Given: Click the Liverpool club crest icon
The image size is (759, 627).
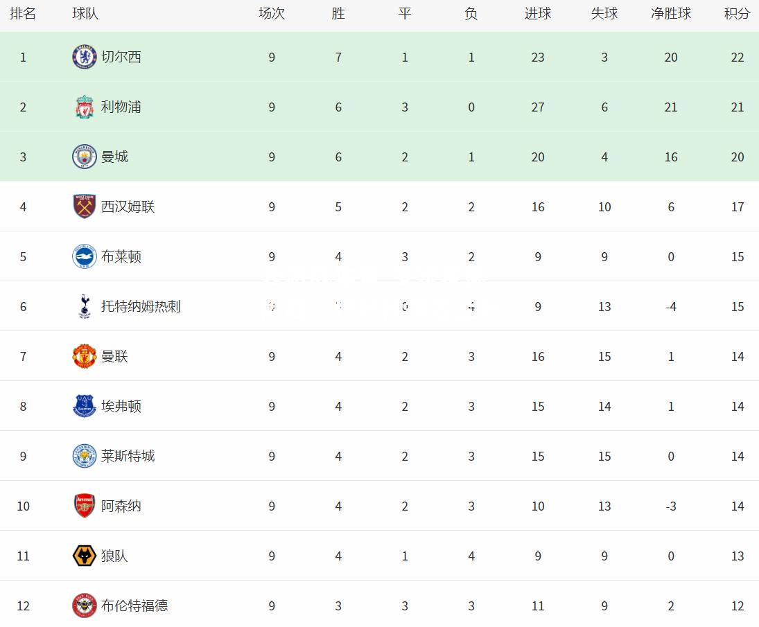Looking at the screenshot, I should [x=85, y=107].
